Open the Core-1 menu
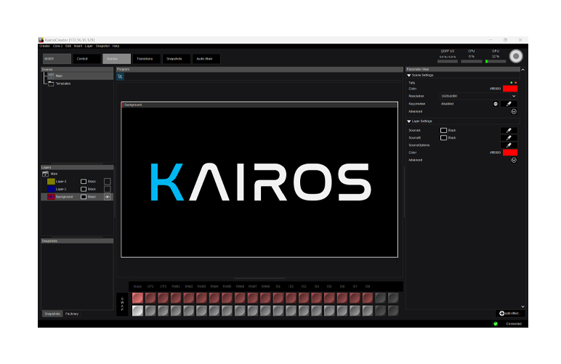 click(57, 46)
